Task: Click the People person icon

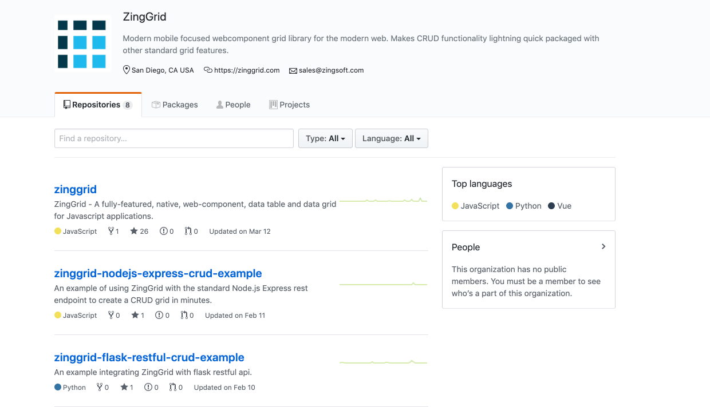Action: click(219, 105)
